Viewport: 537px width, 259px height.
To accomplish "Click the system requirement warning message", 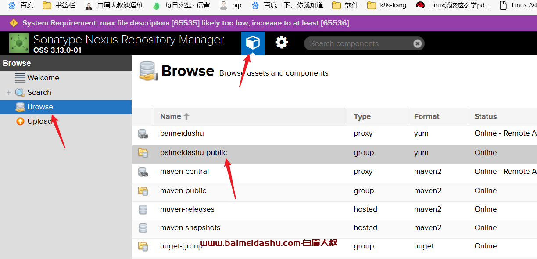I will pos(186,23).
